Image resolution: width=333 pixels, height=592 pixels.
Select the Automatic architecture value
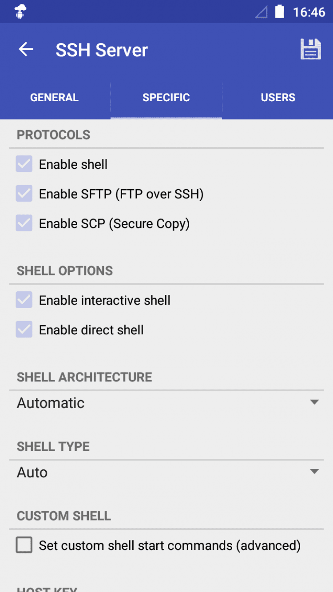coord(51,403)
